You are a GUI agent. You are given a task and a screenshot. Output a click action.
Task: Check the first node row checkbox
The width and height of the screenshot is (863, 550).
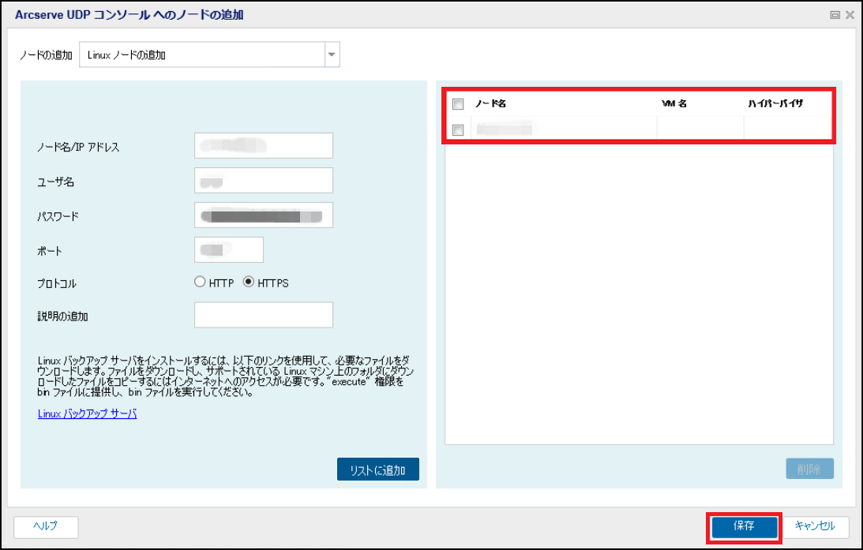[x=458, y=130]
